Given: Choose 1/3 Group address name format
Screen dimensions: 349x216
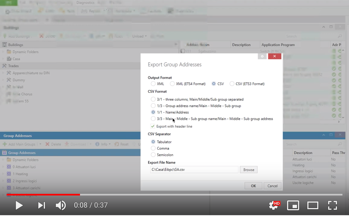Looking at the screenshot, I should 153,106.
